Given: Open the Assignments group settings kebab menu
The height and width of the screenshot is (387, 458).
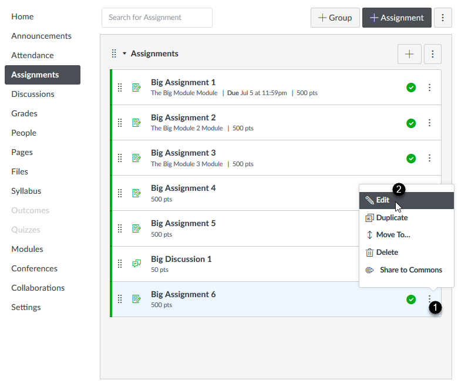Looking at the screenshot, I should coord(432,54).
